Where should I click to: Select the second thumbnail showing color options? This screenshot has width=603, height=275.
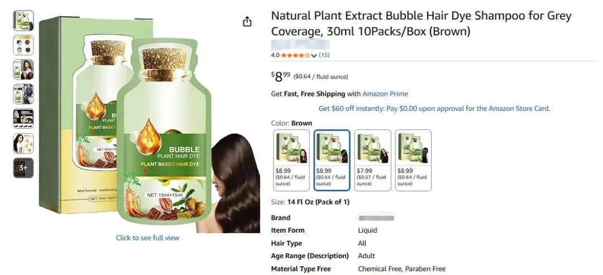point(23,45)
